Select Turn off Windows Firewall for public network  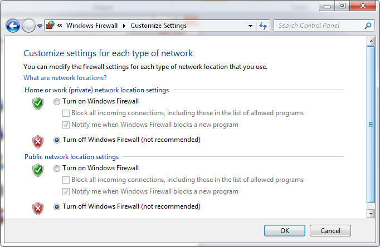pos(57,207)
